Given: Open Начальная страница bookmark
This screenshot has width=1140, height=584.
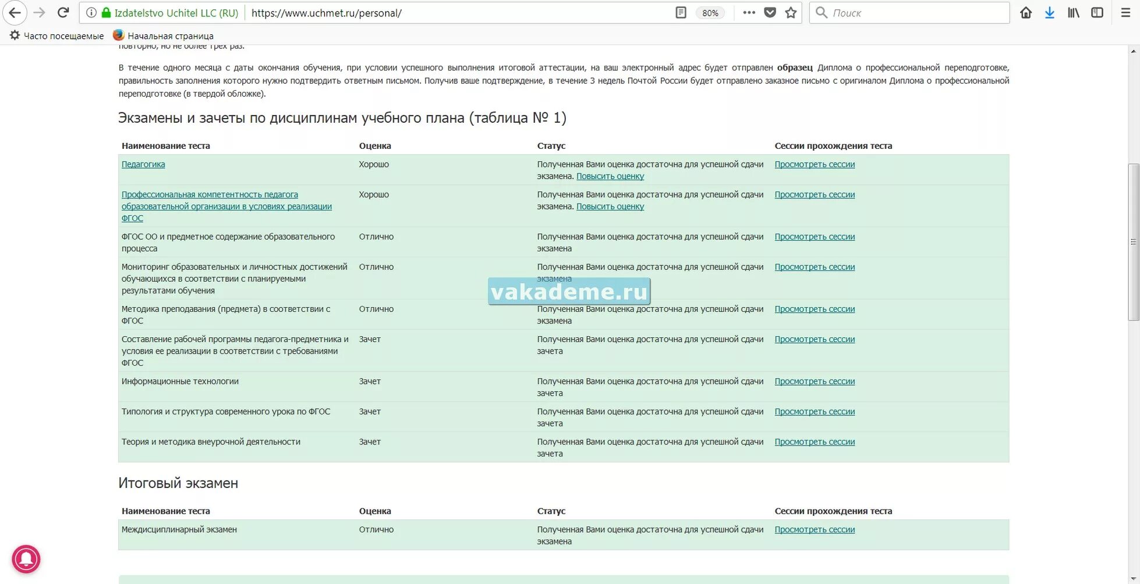Looking at the screenshot, I should click(163, 35).
